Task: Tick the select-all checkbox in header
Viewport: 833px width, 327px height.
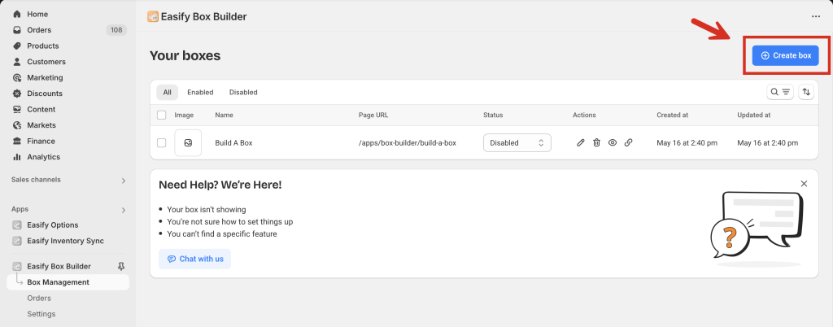Action: coord(162,115)
